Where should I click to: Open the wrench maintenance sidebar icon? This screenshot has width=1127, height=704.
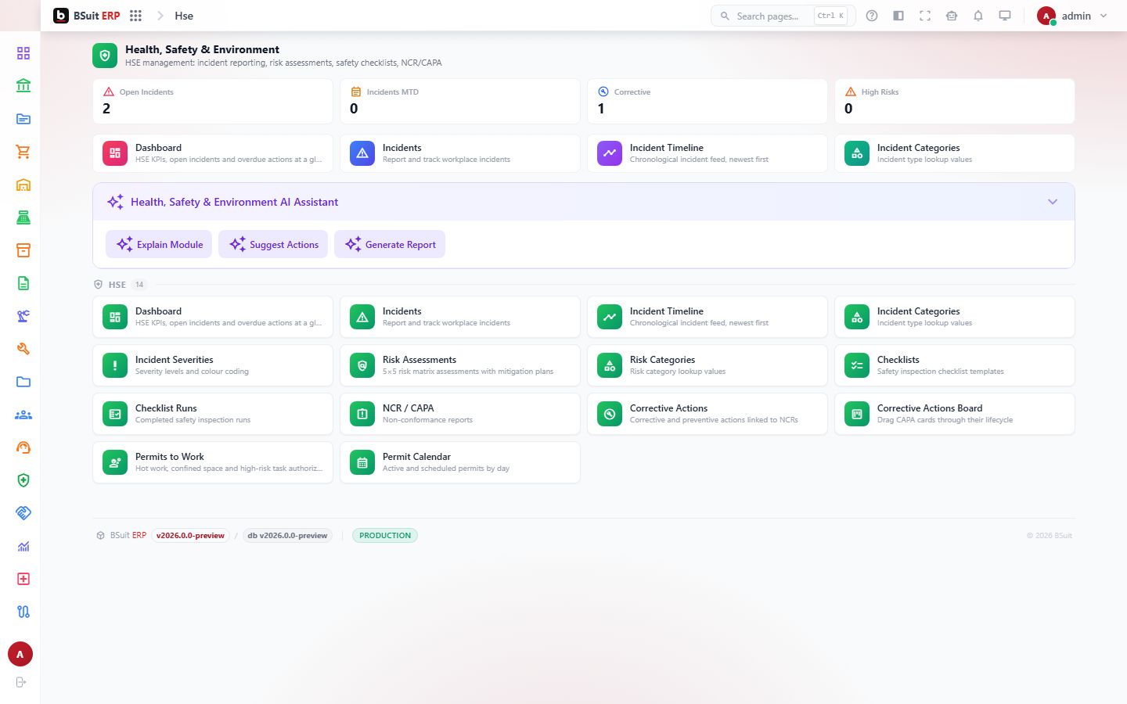tap(23, 349)
